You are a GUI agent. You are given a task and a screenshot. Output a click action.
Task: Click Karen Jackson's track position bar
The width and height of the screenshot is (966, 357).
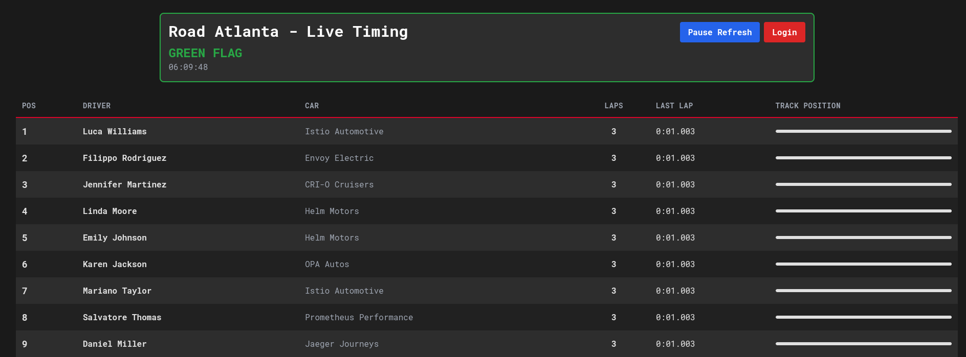863,264
